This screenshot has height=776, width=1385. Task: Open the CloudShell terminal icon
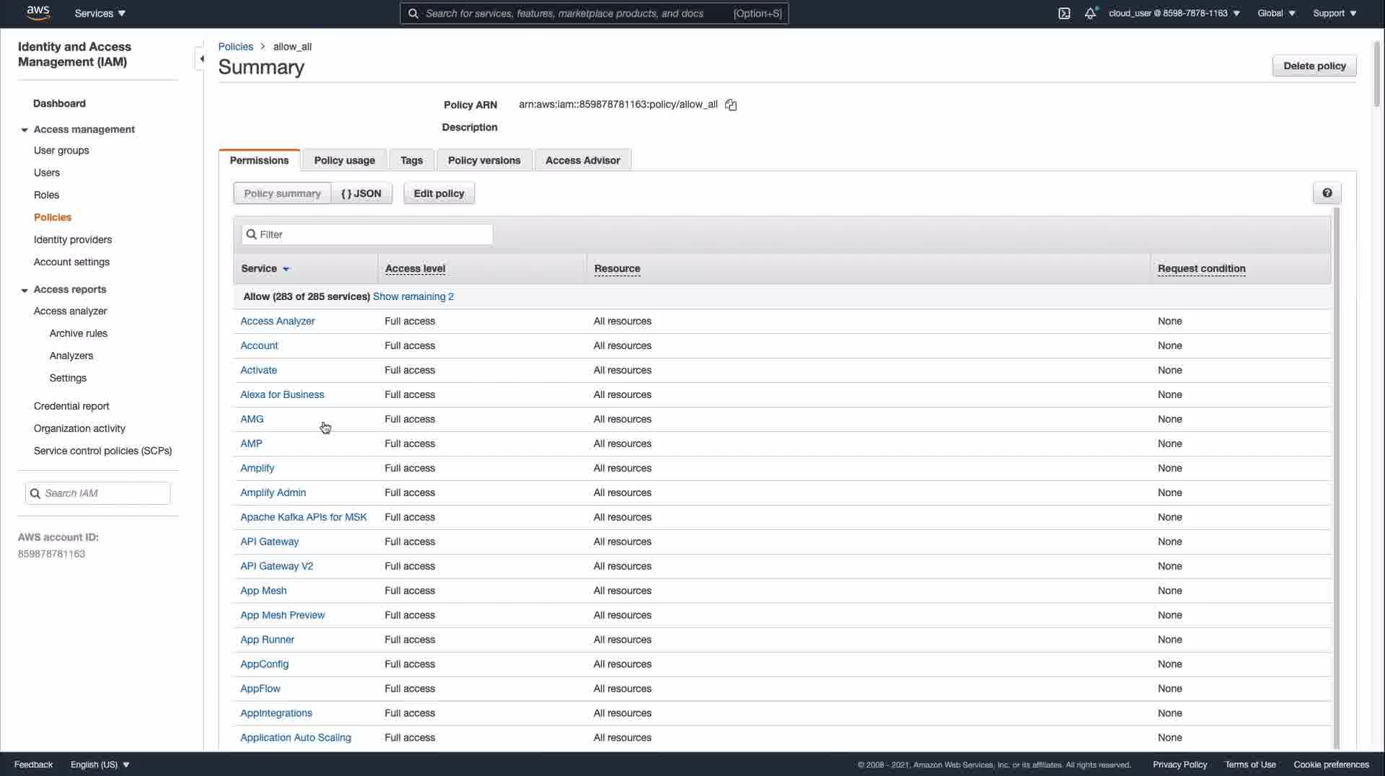[x=1064, y=13]
